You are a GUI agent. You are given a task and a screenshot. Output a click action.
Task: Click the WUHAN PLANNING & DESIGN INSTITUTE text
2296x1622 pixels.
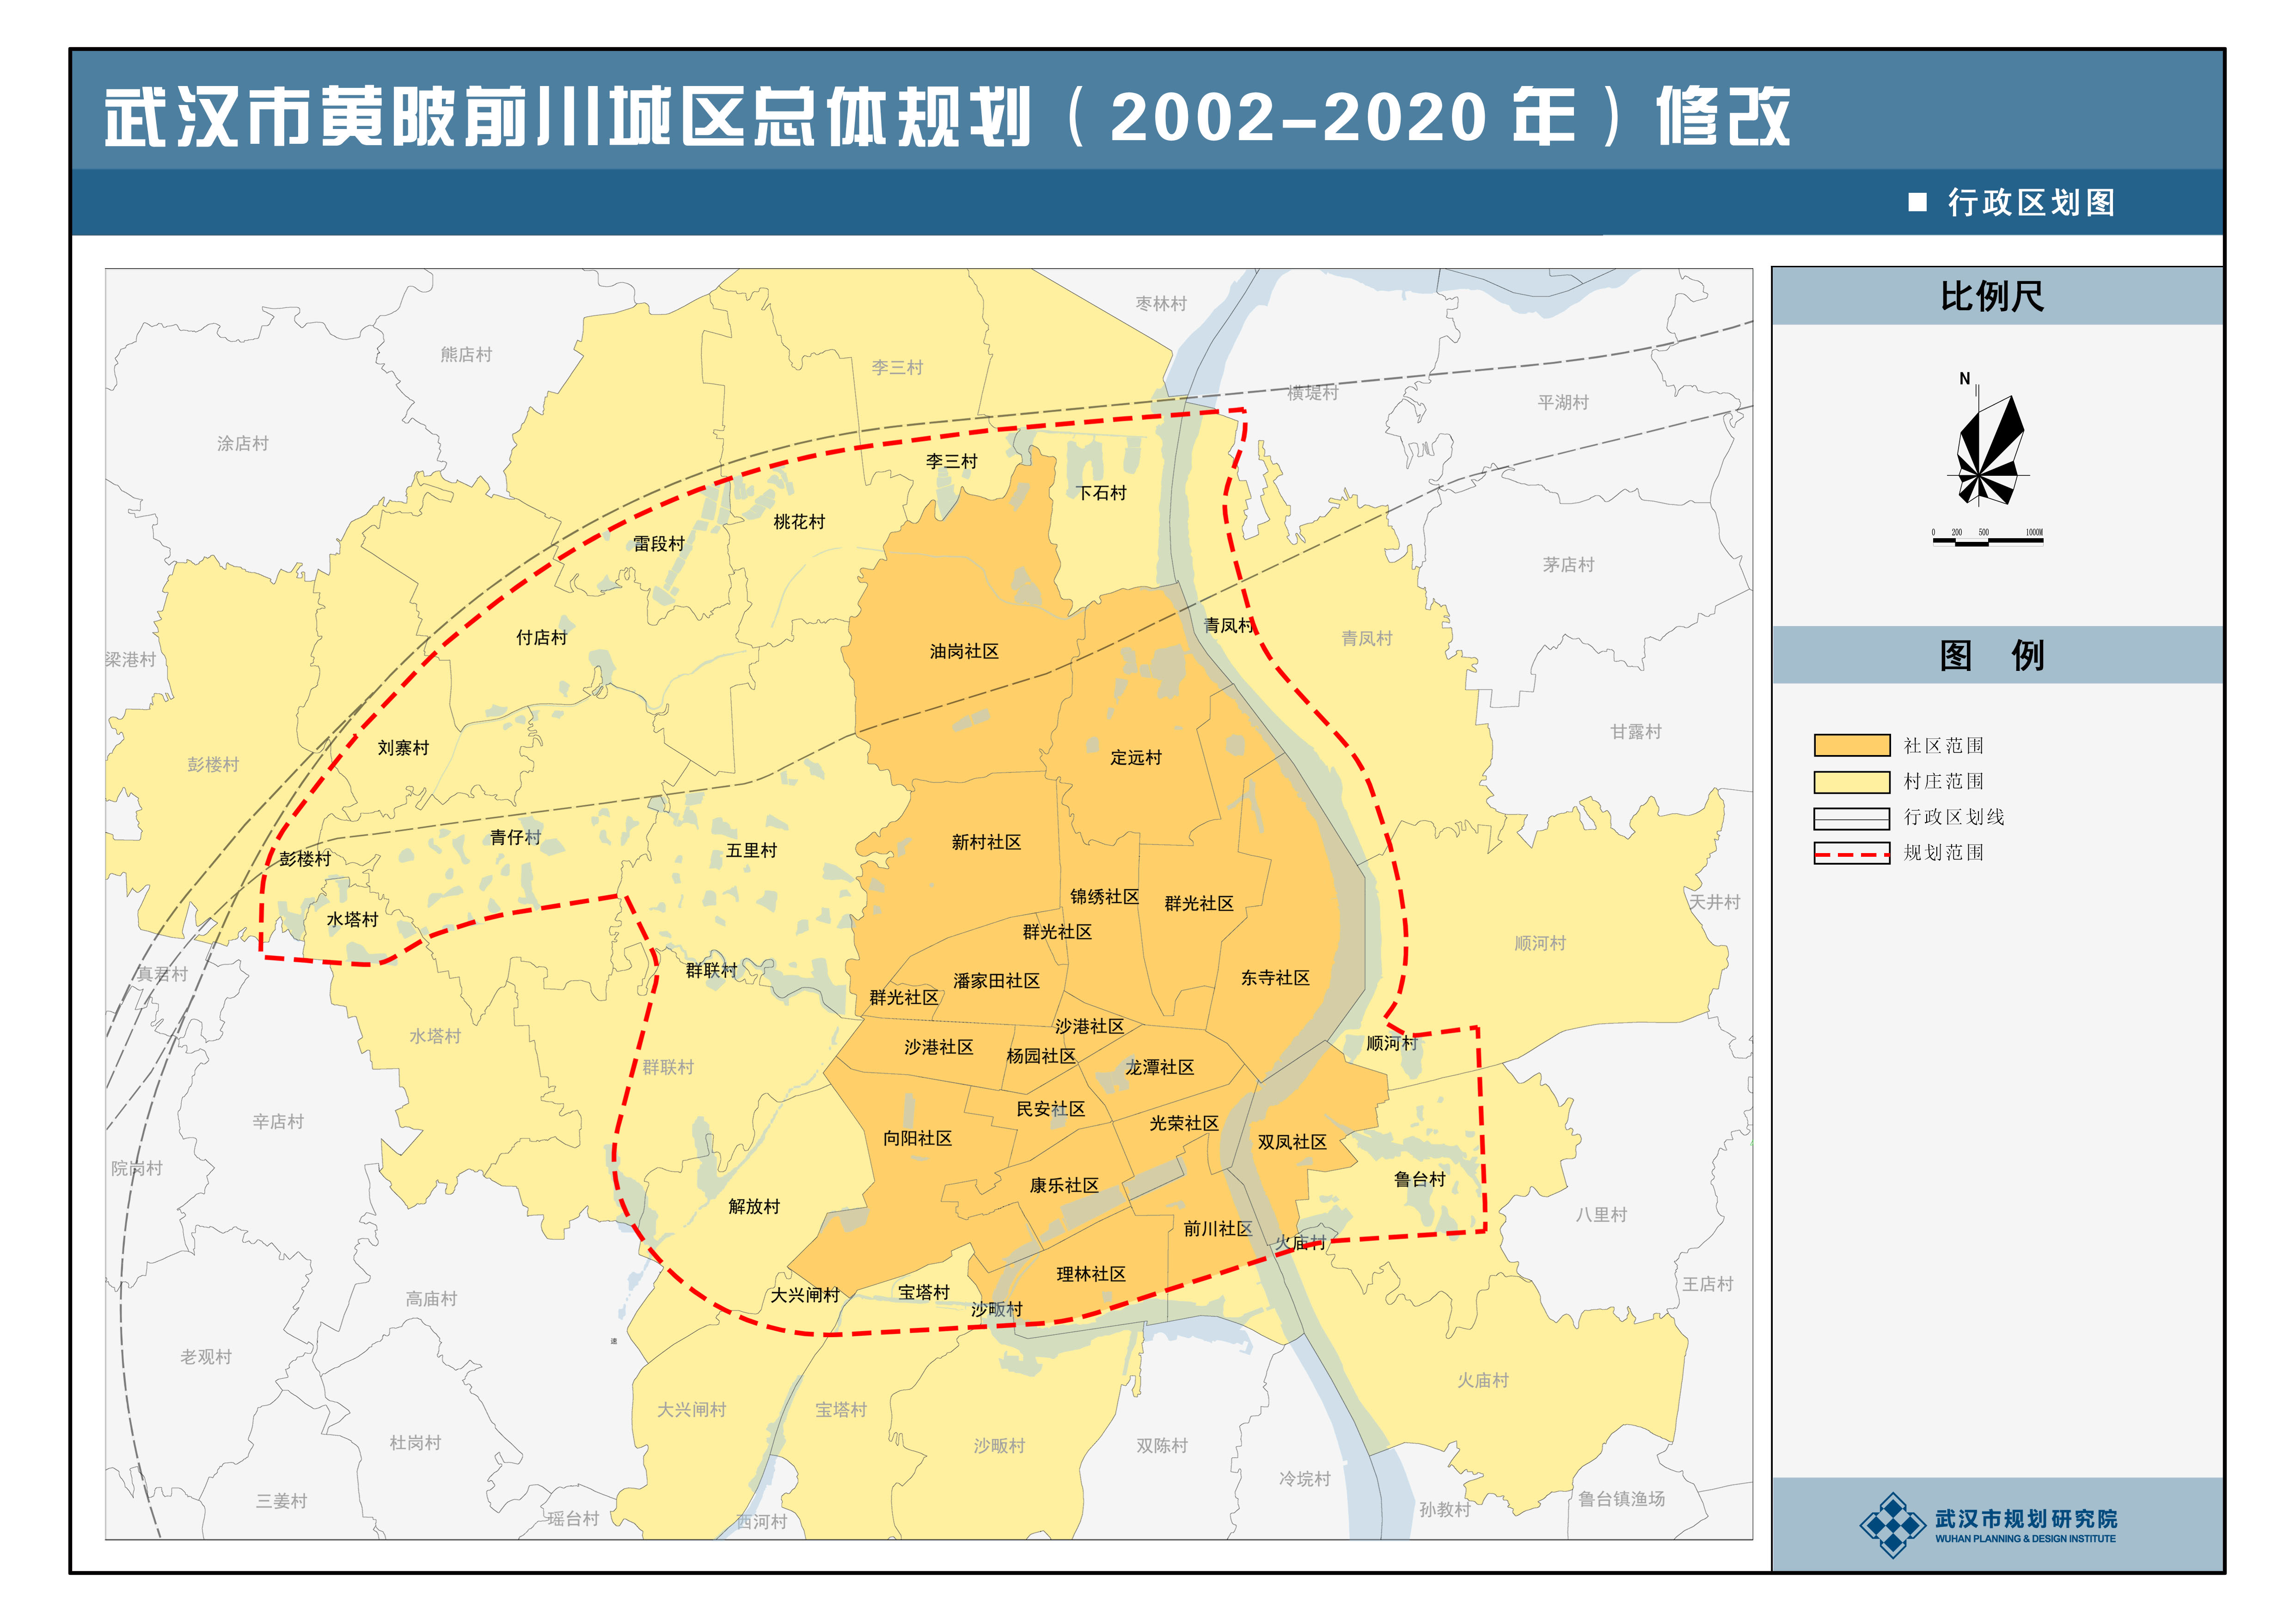pyautogui.click(x=2025, y=1539)
